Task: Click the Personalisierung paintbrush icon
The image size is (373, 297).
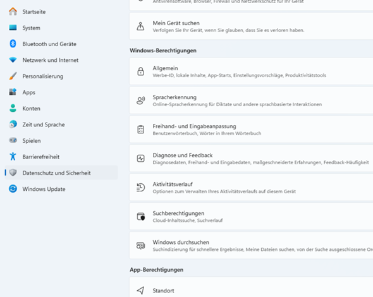Action: point(13,76)
